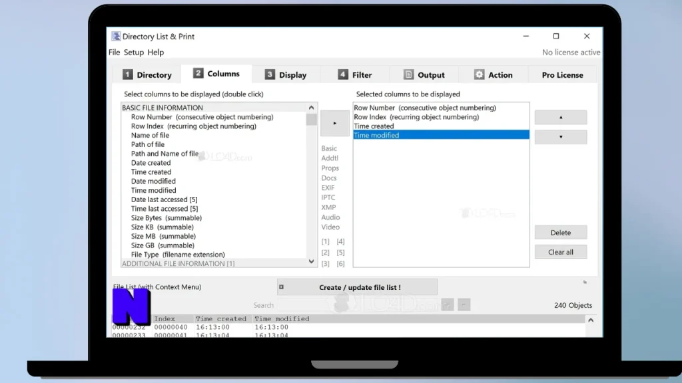Open the Pro License tab
The height and width of the screenshot is (383, 682).
pyautogui.click(x=562, y=74)
